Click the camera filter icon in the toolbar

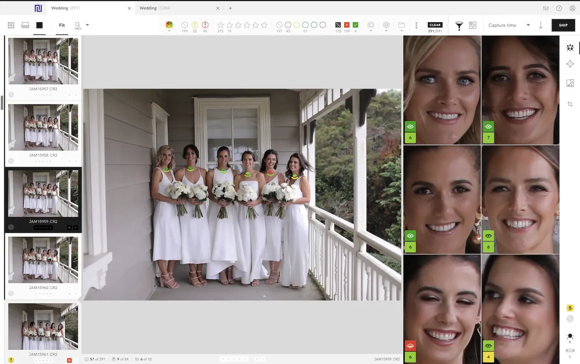point(370,25)
